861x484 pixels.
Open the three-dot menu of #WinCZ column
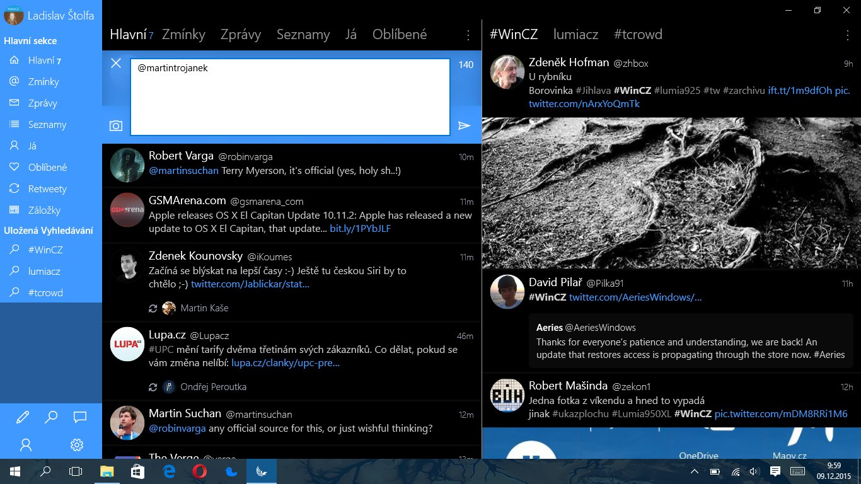pos(848,35)
